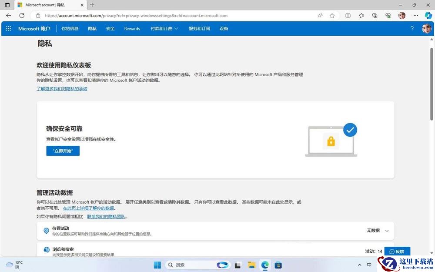Click the 浏览和搜索 row title
The height and width of the screenshot is (272, 435).
click(x=63, y=249)
